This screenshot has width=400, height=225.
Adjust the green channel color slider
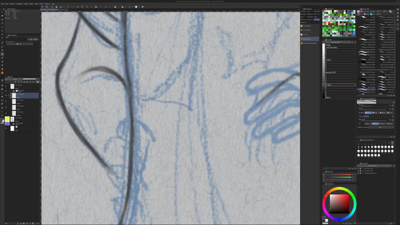point(339,177)
